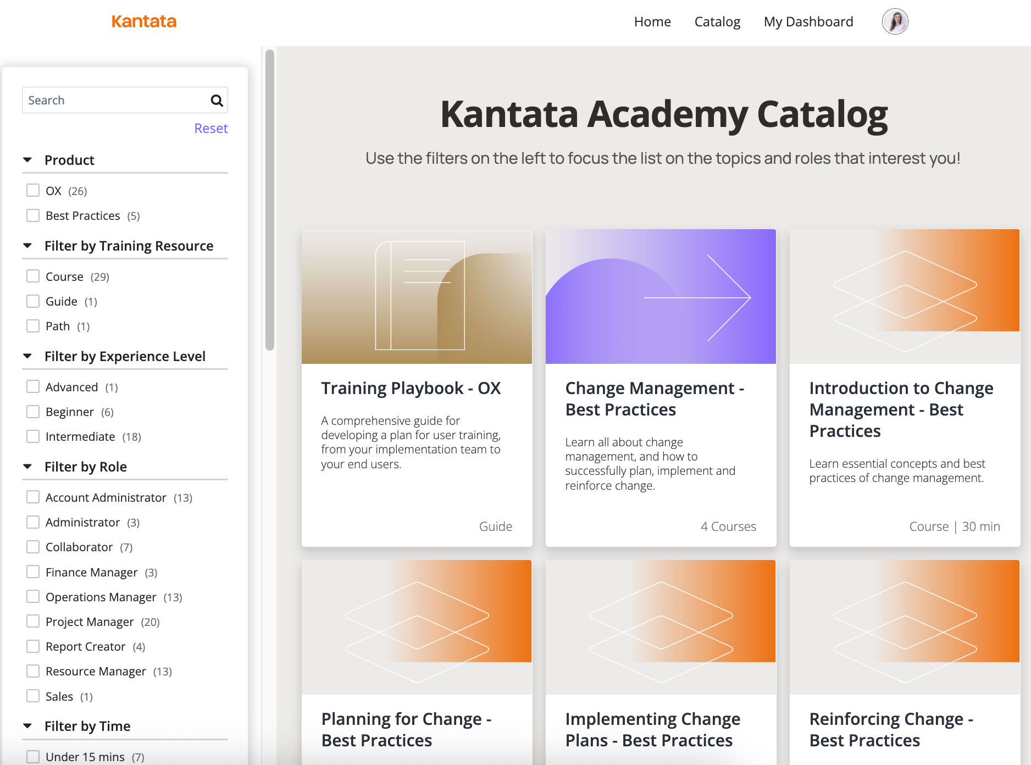The image size is (1031, 765).
Task: Tick the Project Manager role checkbox
Action: (33, 622)
